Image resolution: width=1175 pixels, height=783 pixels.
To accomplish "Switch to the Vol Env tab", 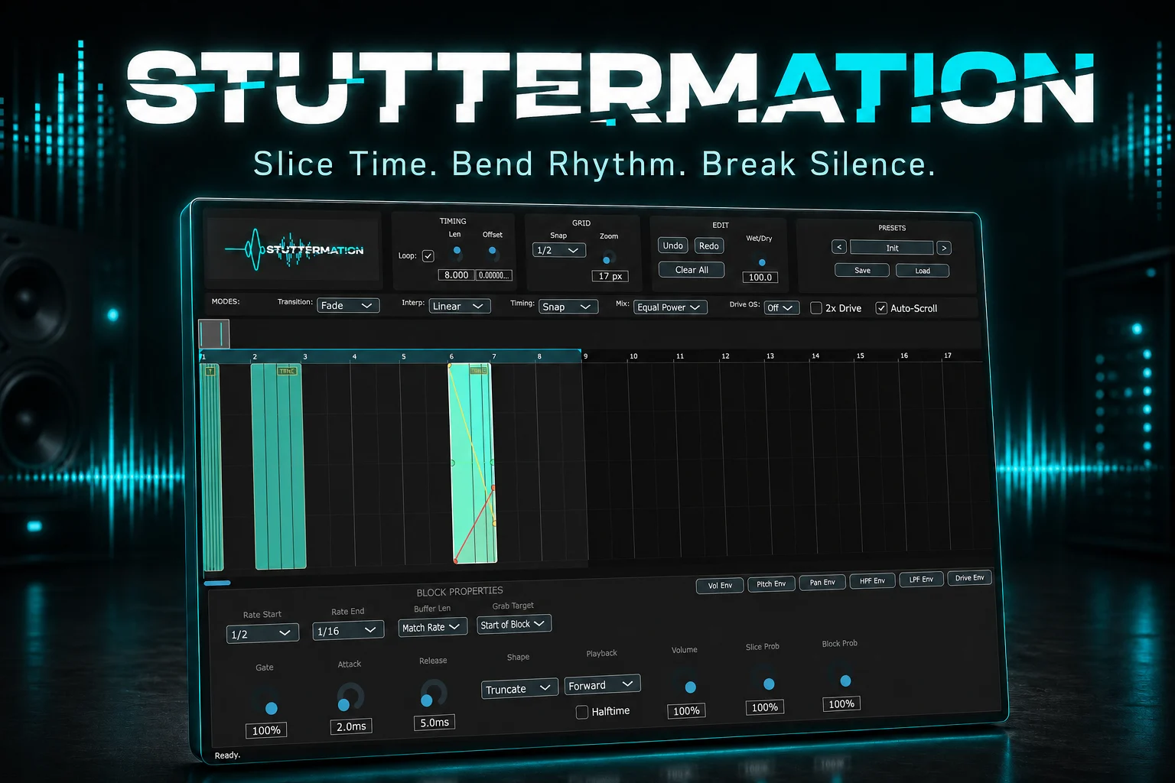I will (x=720, y=586).
